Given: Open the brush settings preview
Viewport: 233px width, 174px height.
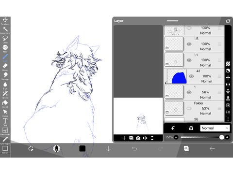Looking at the screenshot, I should (57, 148).
